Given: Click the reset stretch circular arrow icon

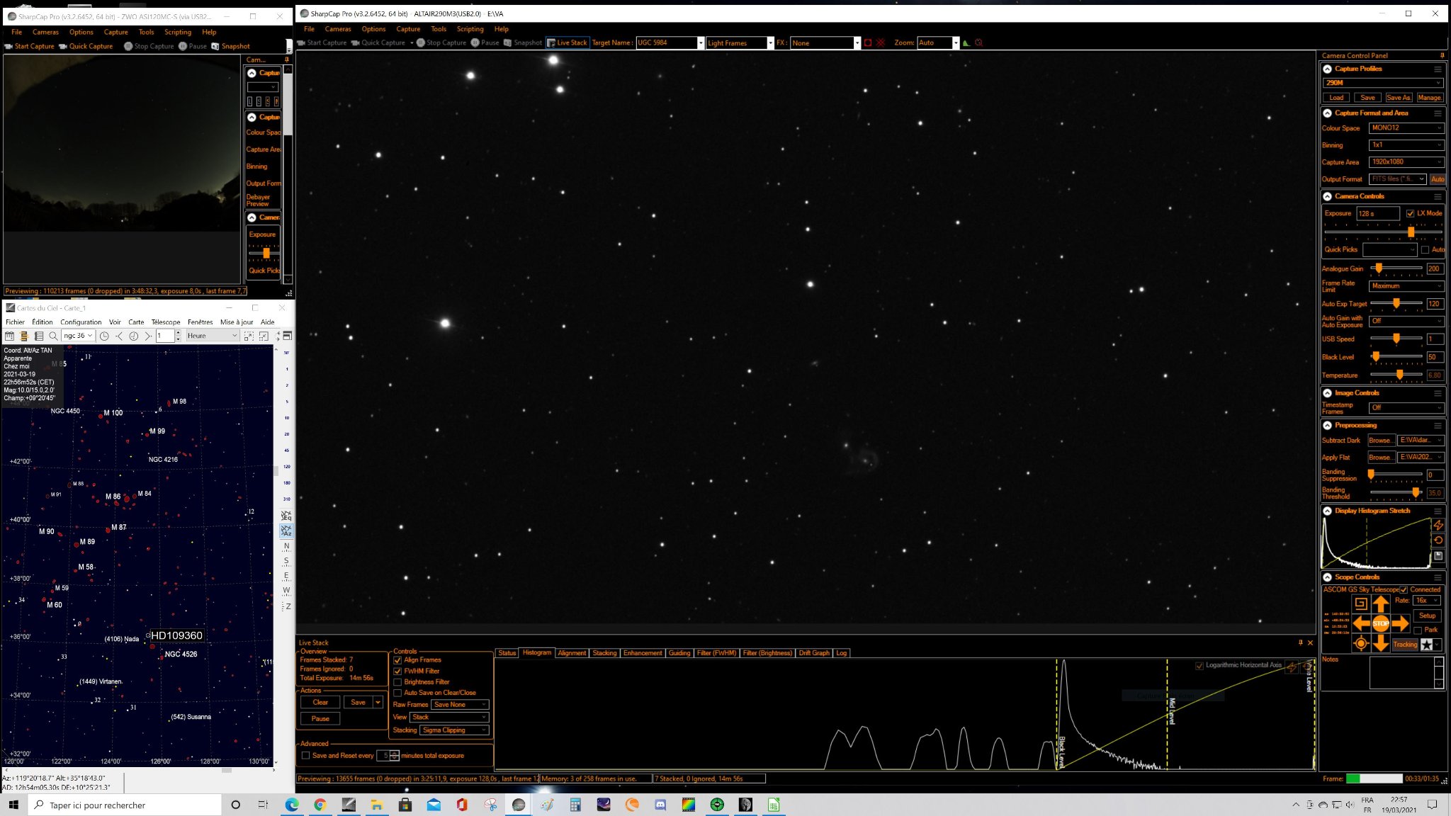Looking at the screenshot, I should coord(1438,540).
